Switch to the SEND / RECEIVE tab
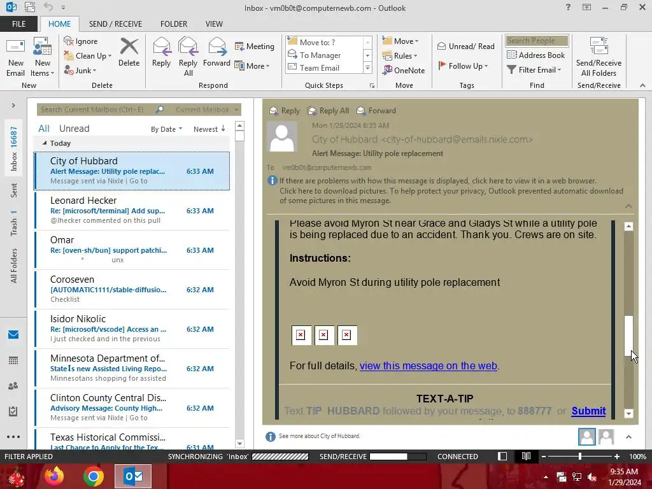The height and width of the screenshot is (489, 652). (x=115, y=24)
